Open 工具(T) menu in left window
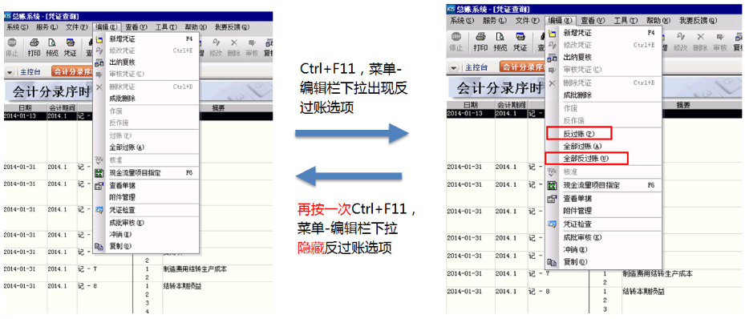The height and width of the screenshot is (319, 745). [x=165, y=27]
